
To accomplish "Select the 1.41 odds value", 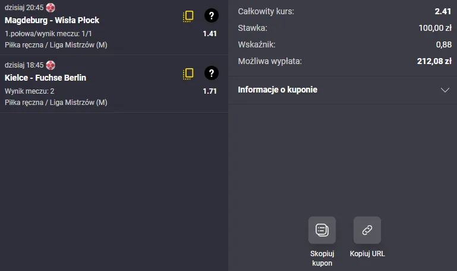I will pyautogui.click(x=210, y=34).
